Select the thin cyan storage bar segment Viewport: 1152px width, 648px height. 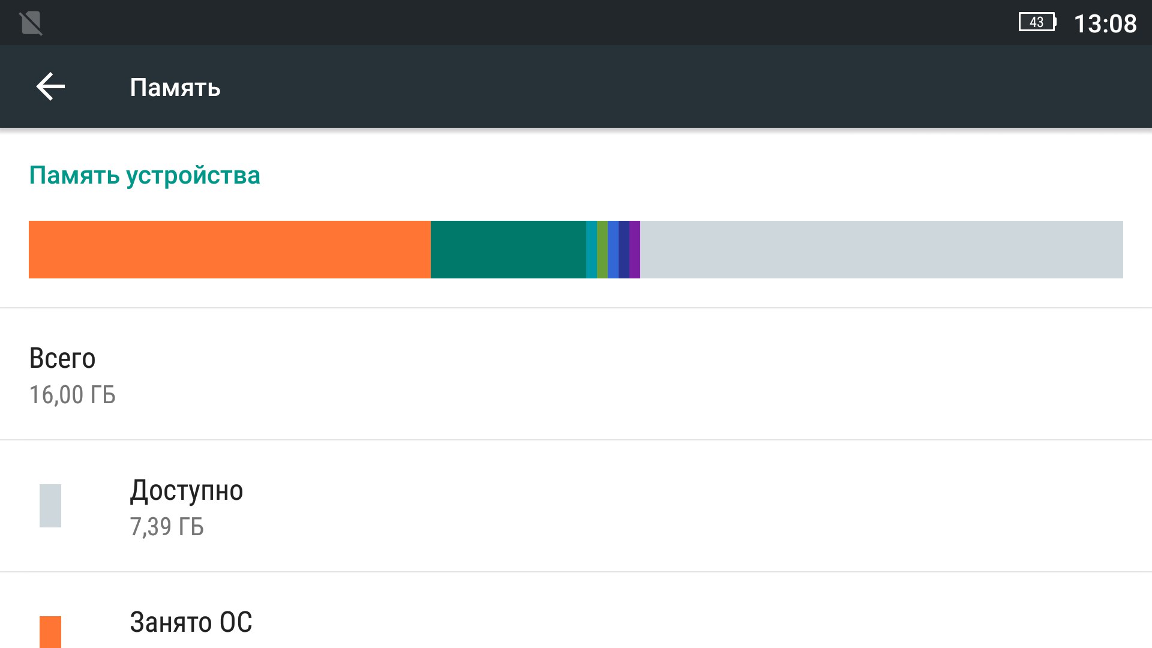[592, 250]
